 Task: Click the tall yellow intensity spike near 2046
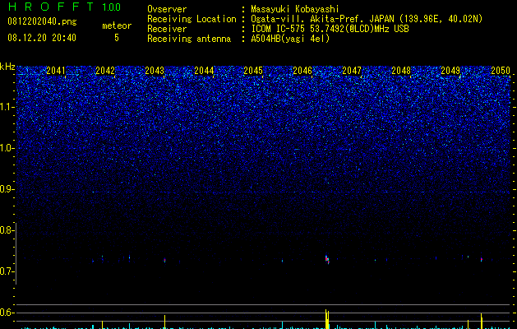pyautogui.click(x=327, y=319)
